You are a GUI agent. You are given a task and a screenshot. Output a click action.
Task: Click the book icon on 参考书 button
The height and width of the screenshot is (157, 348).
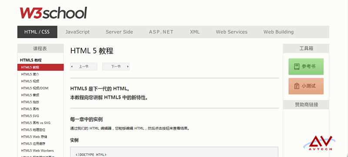point(297,66)
